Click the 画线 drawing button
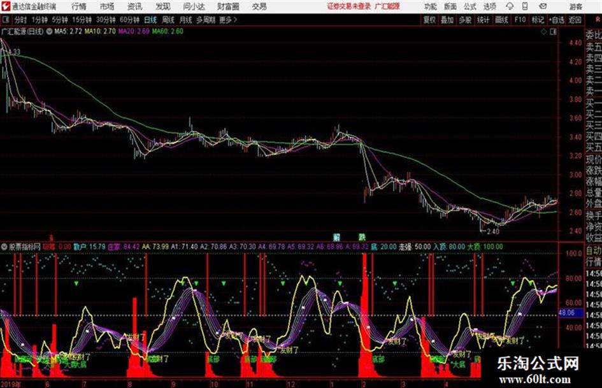The width and height of the screenshot is (602, 388). 501,20
